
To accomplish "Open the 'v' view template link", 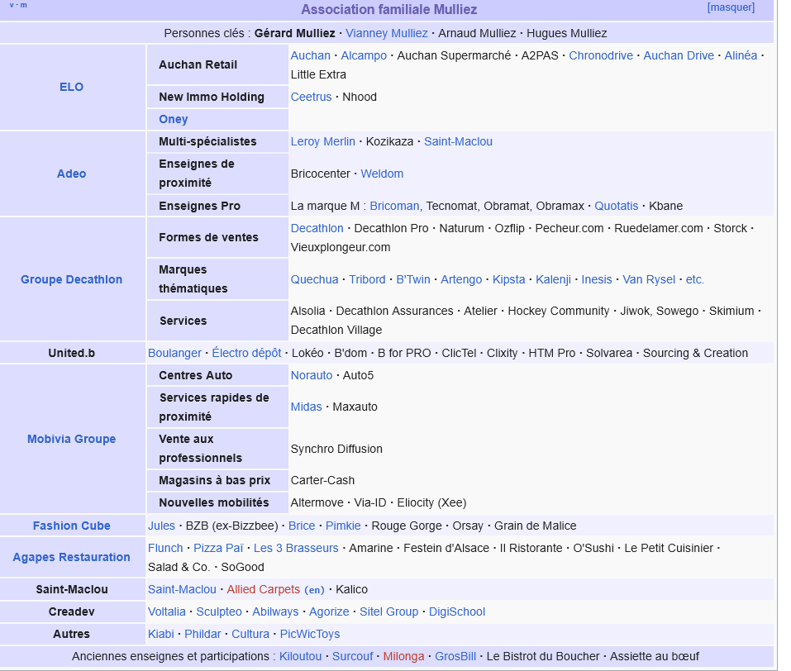I will tap(12, 5).
